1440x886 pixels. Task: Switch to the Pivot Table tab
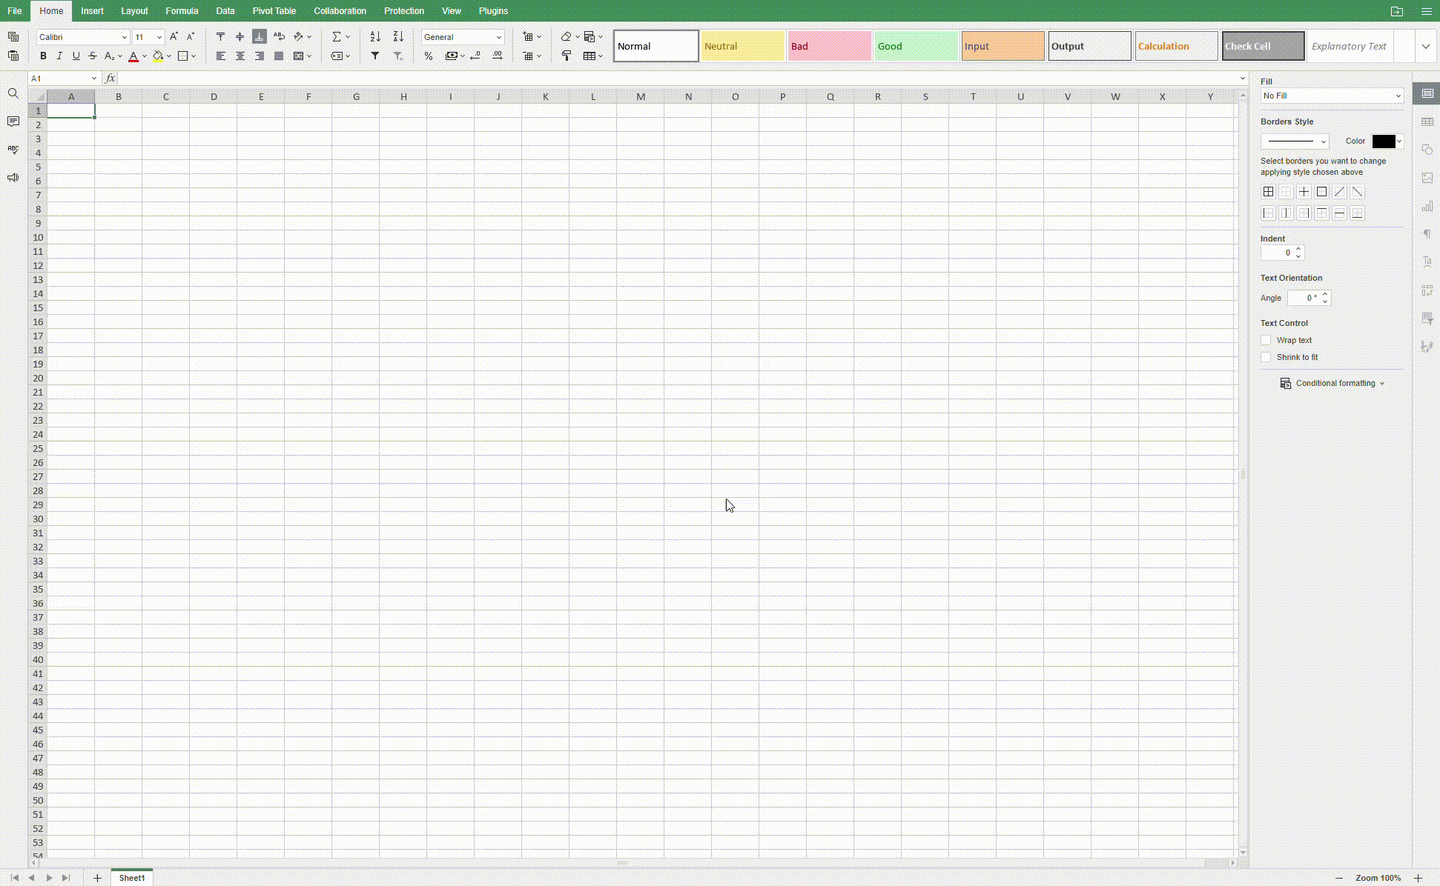(274, 11)
